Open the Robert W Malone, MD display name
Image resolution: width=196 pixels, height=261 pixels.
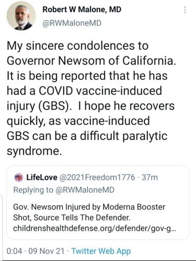pos(82,9)
